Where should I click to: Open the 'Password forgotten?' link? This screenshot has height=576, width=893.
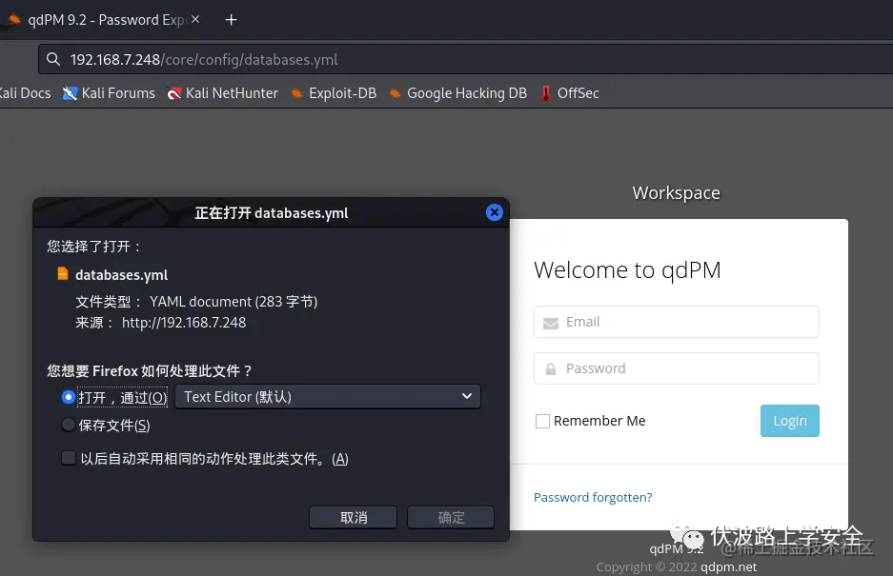pyautogui.click(x=593, y=497)
